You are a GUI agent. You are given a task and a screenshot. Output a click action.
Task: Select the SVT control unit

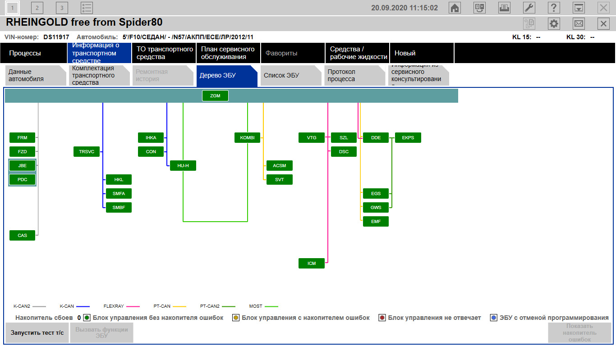(280, 180)
